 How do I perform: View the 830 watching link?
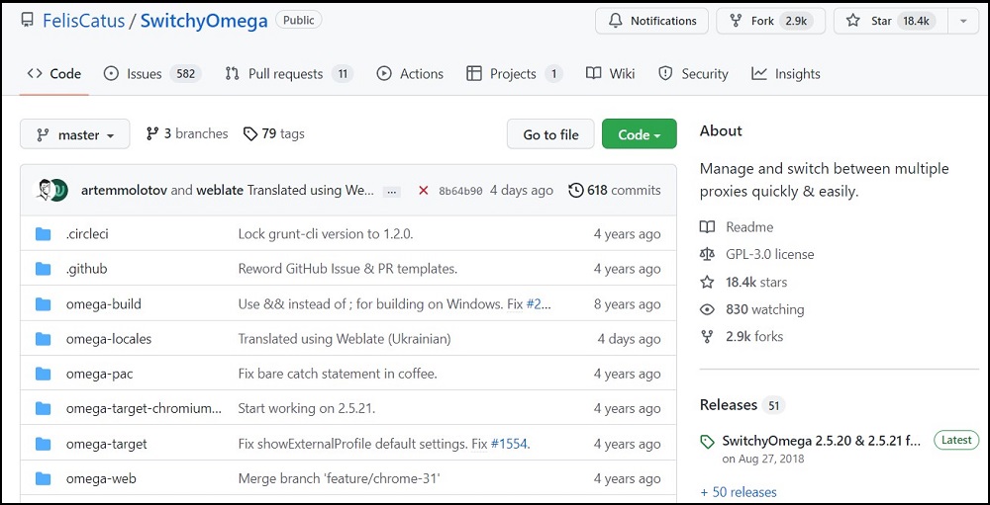tap(752, 309)
